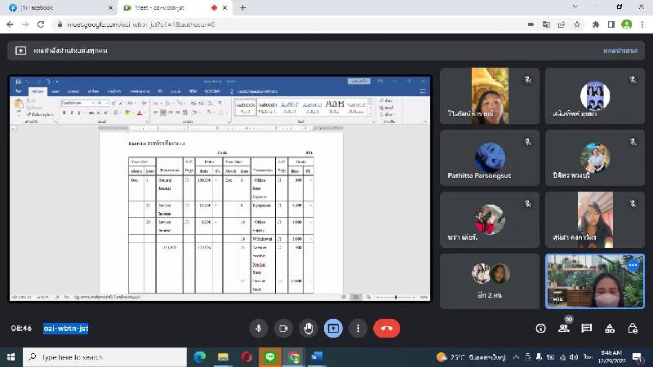Screen dimensions: 653x367
Task: Open a new browser tab
Action: [x=243, y=7]
